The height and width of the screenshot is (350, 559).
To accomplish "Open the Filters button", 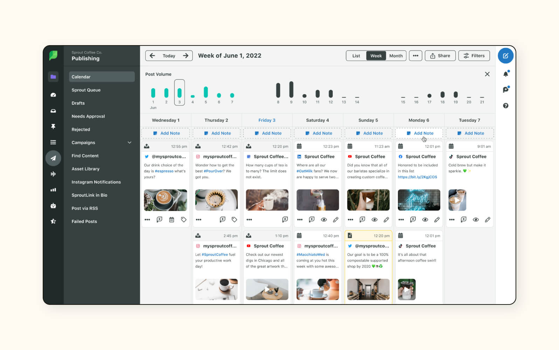I will [474, 56].
